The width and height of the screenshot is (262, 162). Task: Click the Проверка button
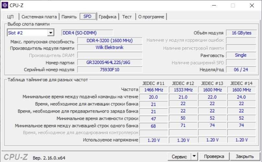[214, 157]
